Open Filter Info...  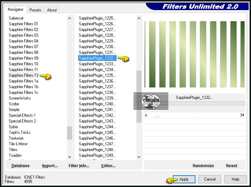click(x=79, y=165)
